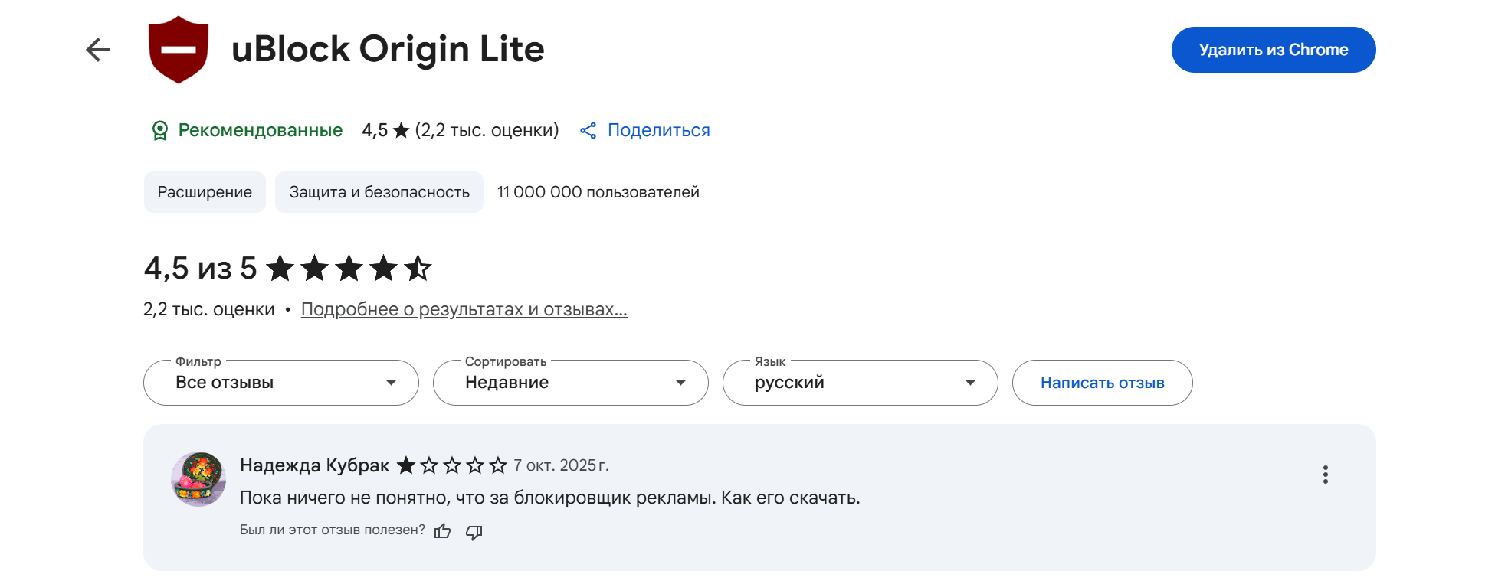Image resolution: width=1495 pixels, height=584 pixels.
Task: Open the three-dot menu on the review
Action: click(1325, 475)
